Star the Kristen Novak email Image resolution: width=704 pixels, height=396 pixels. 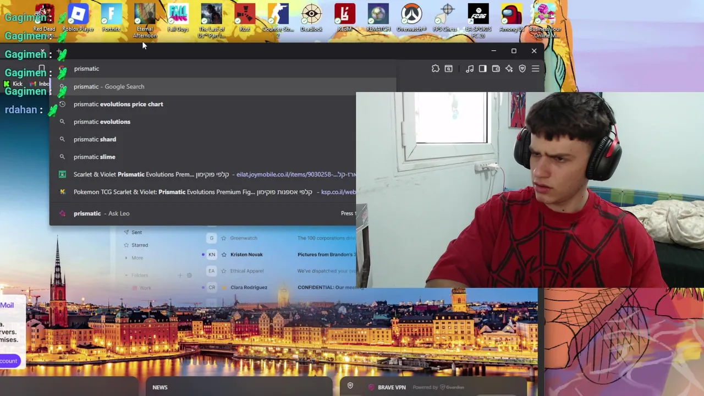pyautogui.click(x=224, y=255)
